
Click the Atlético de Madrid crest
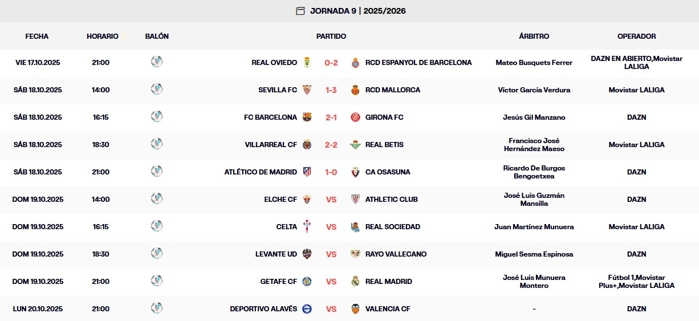(307, 172)
